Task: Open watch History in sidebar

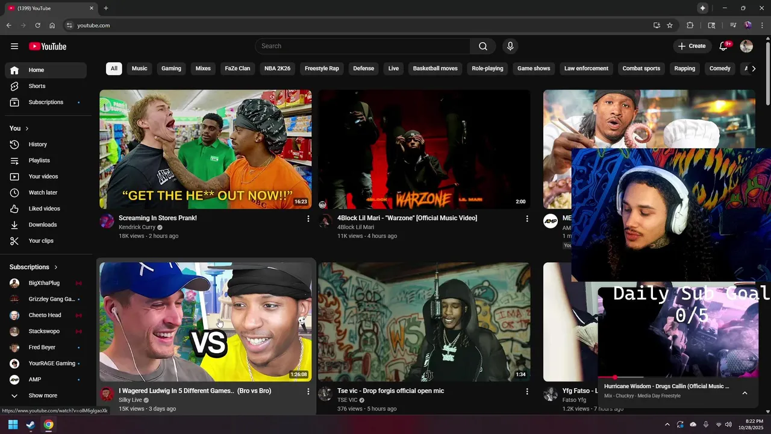Action: (46, 145)
